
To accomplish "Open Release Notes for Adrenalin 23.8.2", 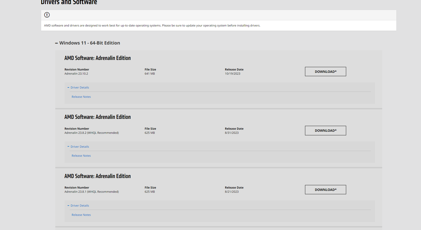I will (81, 156).
